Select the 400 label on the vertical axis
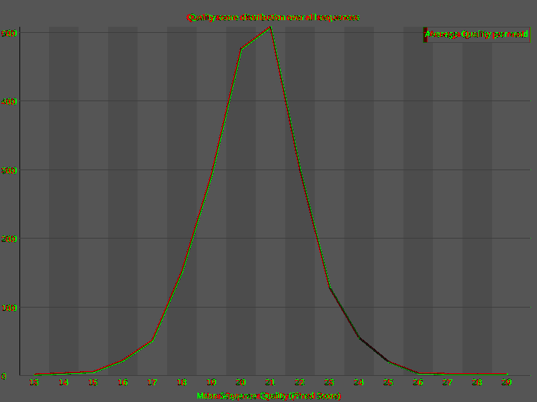The width and height of the screenshot is (537, 402). point(9,102)
